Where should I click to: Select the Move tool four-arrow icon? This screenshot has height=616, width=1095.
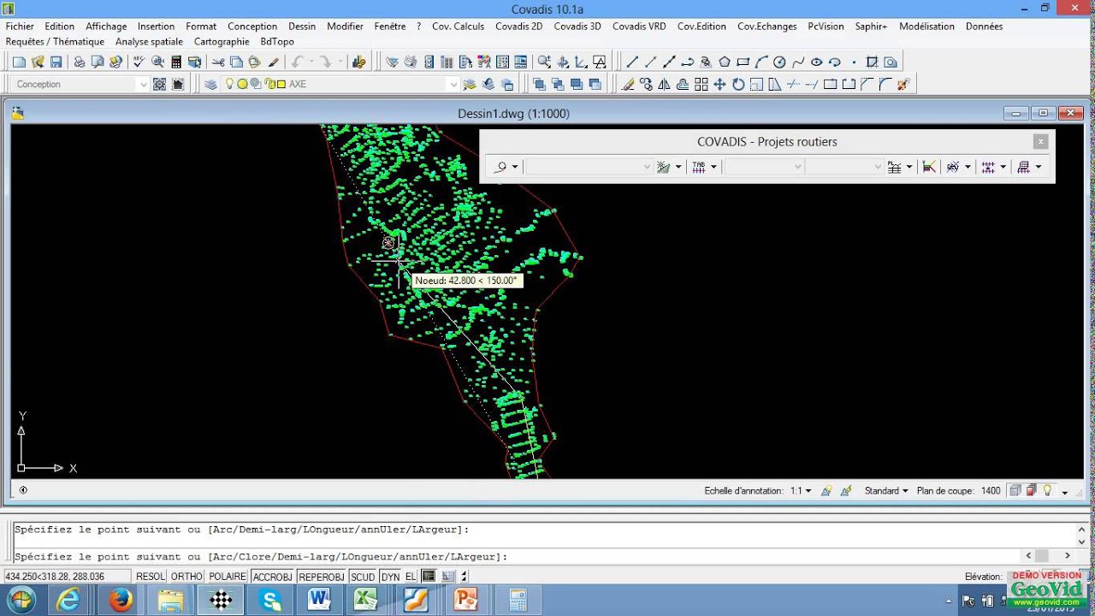pyautogui.click(x=719, y=84)
